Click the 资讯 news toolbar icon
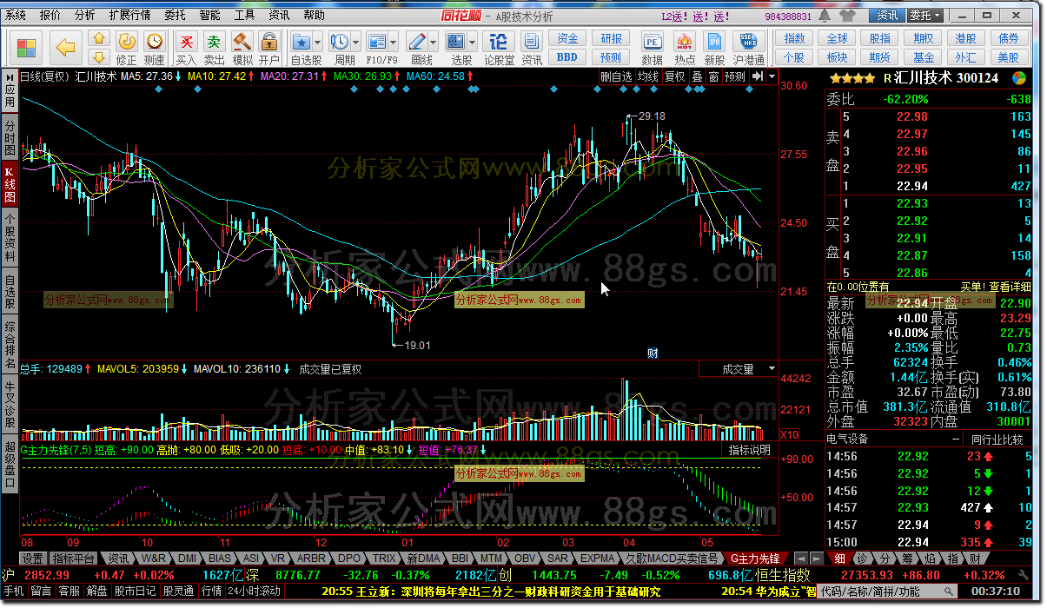 pyautogui.click(x=532, y=48)
